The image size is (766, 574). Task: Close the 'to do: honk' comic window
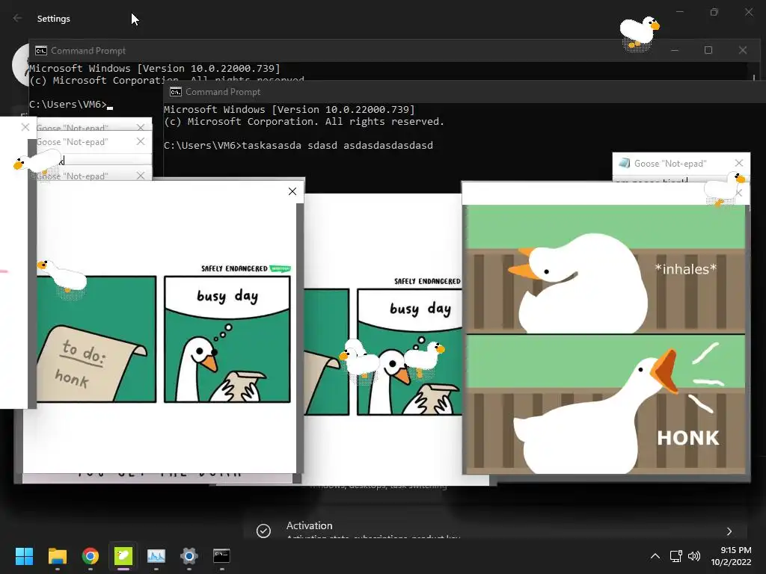click(292, 191)
